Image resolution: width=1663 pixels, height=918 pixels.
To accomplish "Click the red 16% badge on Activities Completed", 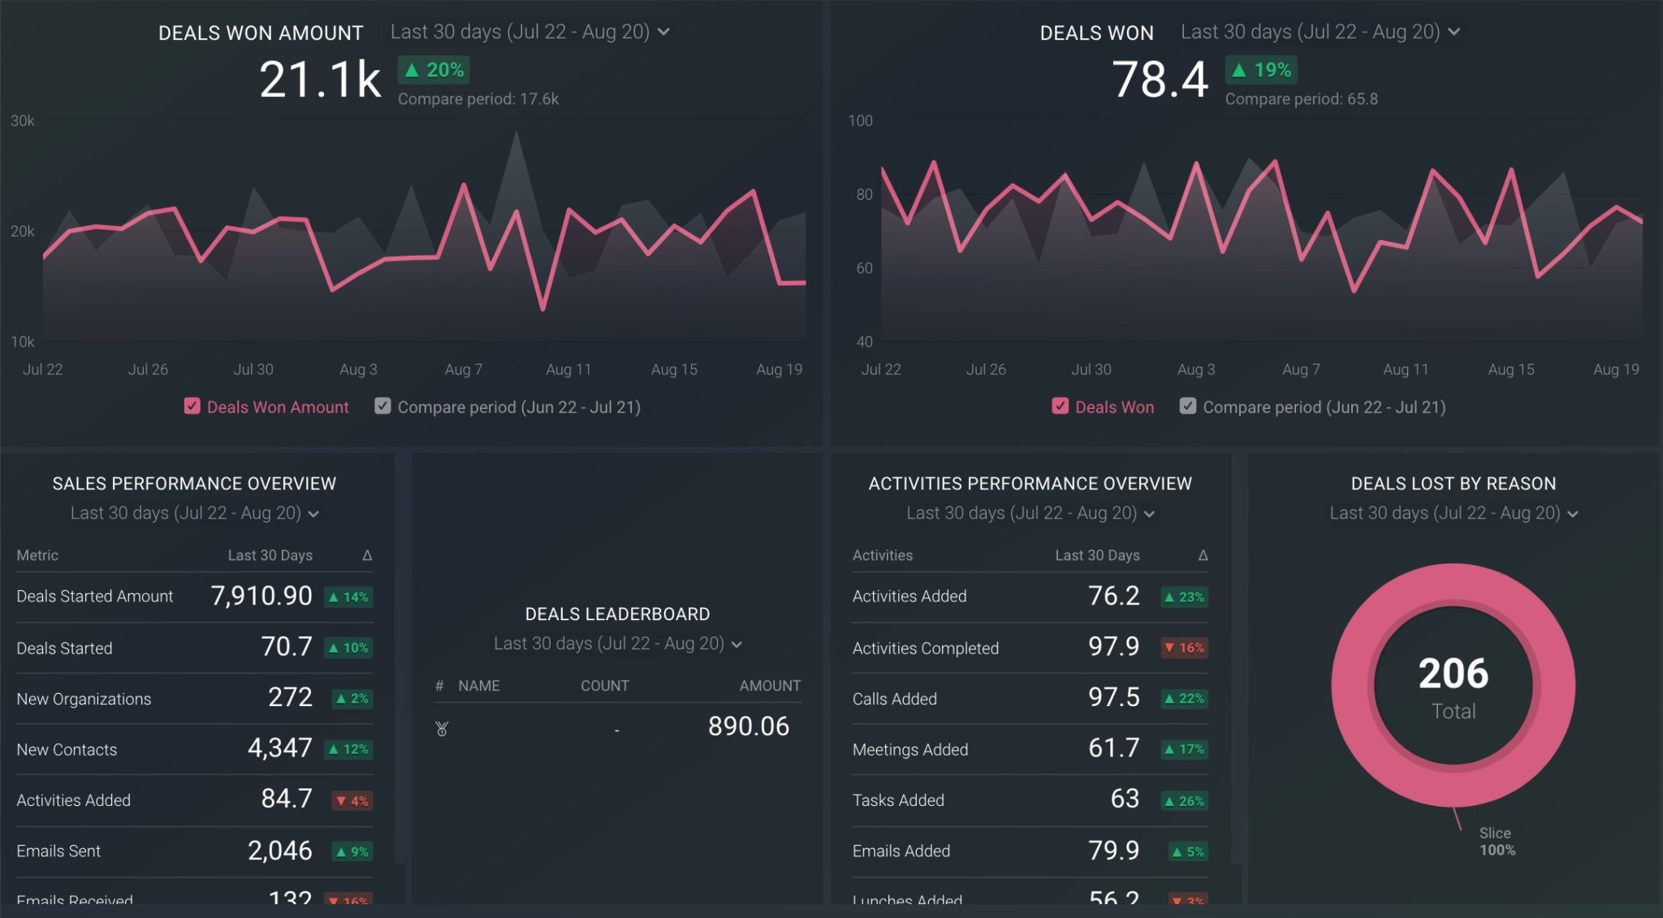I will [x=1183, y=648].
